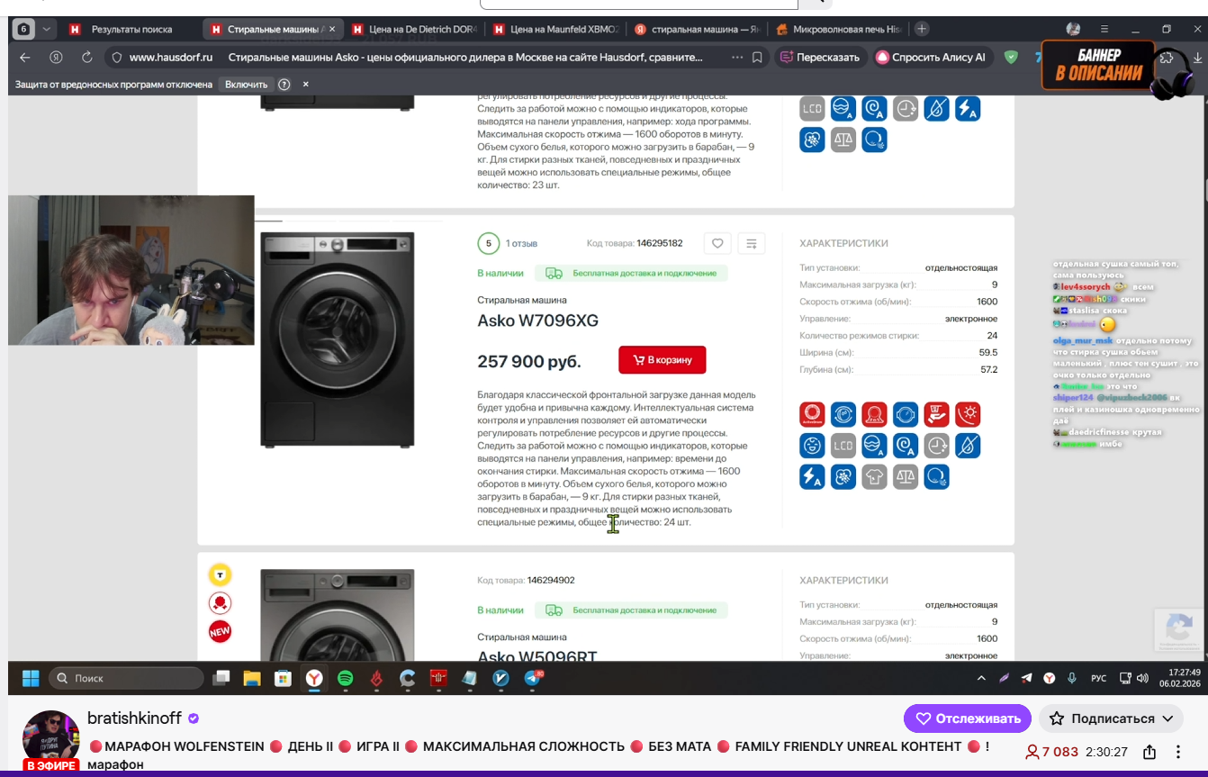Switch to the Микроволновая печь tab
This screenshot has height=777, width=1208.
pyautogui.click(x=838, y=29)
